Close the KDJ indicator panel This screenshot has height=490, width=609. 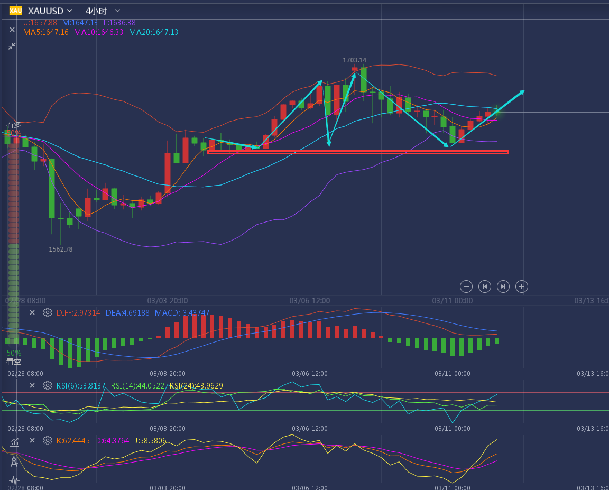click(32, 440)
